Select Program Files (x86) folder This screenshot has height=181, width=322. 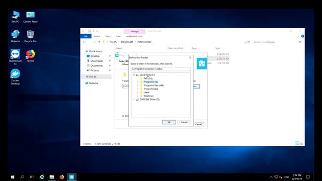point(153,85)
